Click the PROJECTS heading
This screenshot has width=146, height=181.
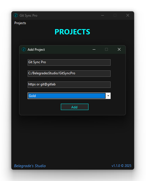(72, 32)
